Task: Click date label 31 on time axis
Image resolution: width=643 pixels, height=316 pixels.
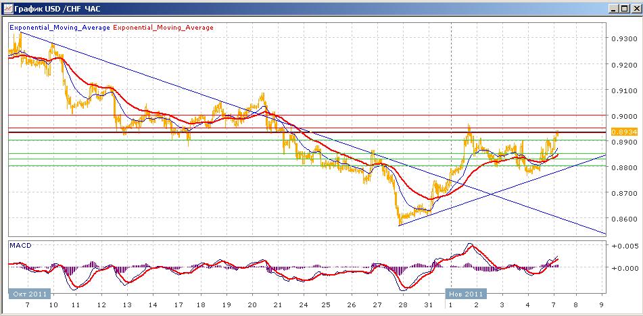Action: [x=429, y=305]
